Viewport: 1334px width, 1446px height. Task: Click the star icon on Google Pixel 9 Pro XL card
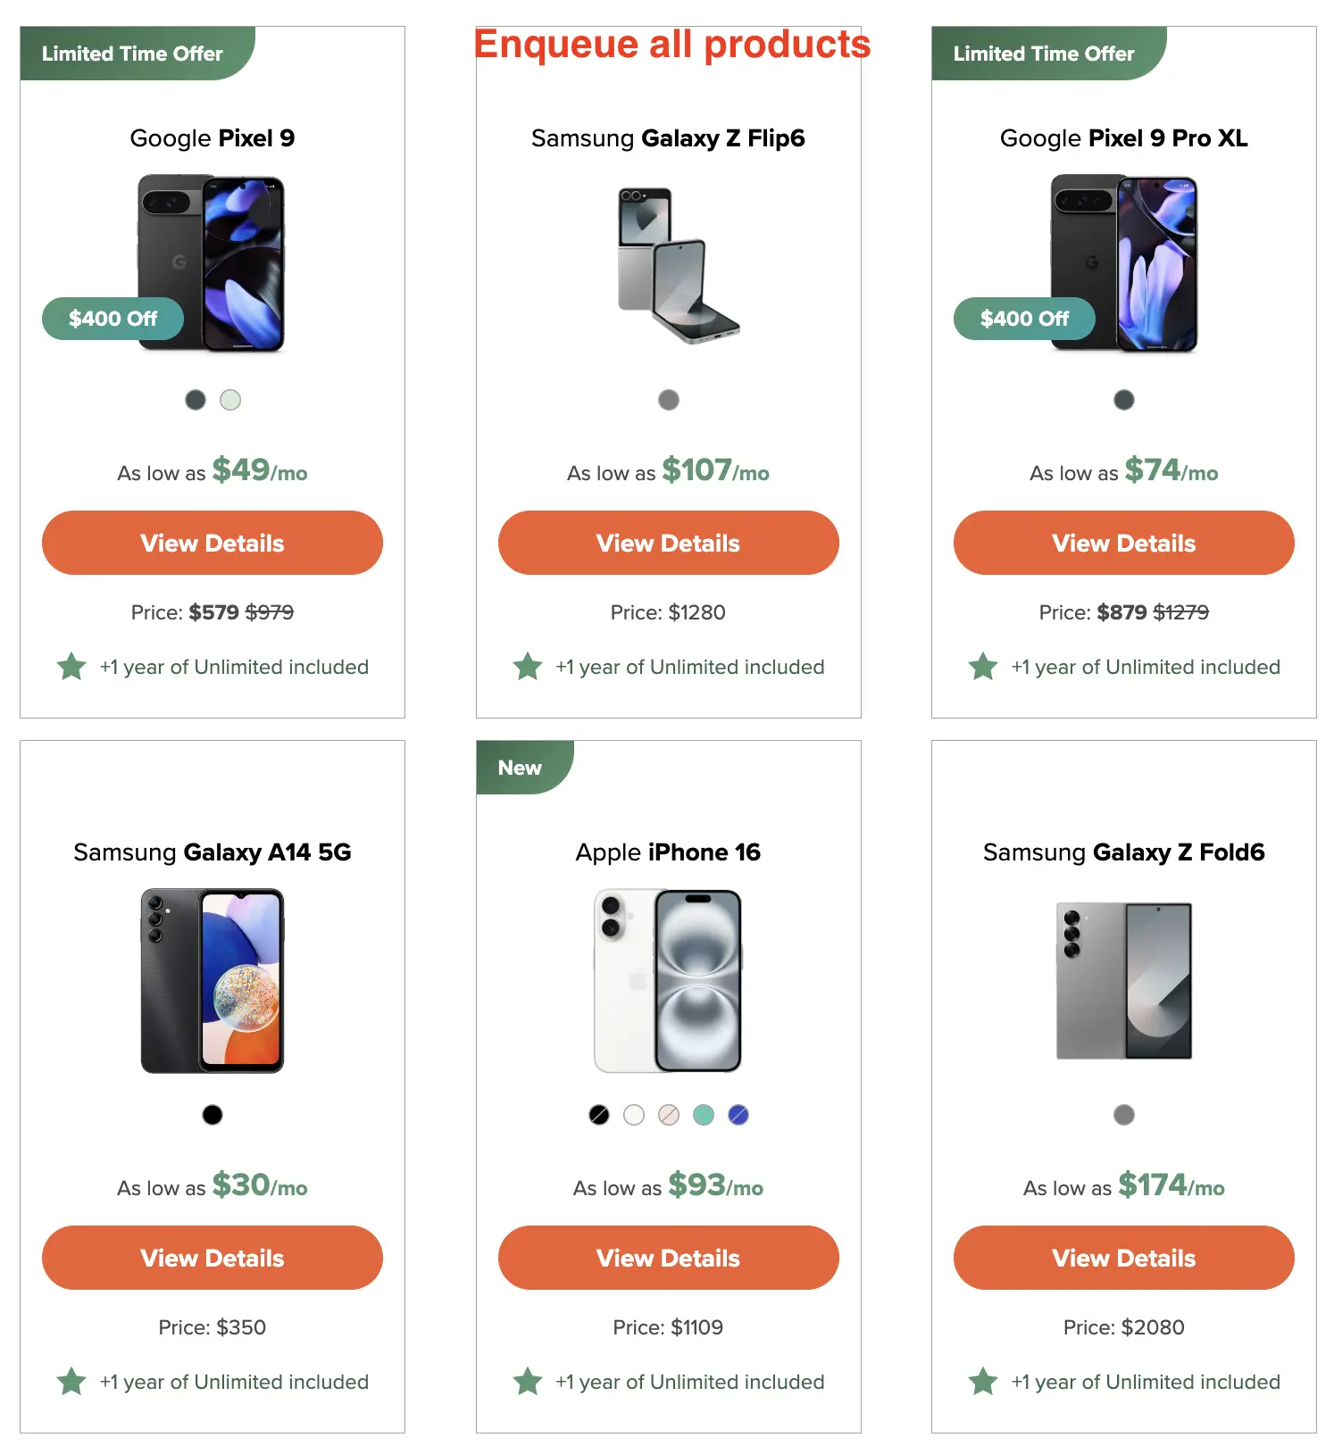pos(983,667)
